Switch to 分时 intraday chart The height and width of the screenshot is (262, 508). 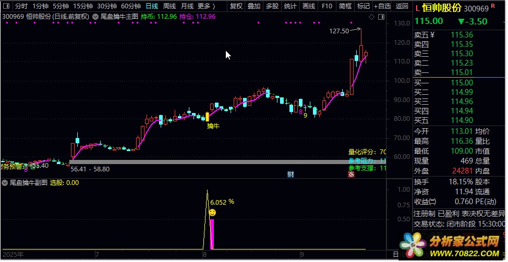click(x=21, y=6)
